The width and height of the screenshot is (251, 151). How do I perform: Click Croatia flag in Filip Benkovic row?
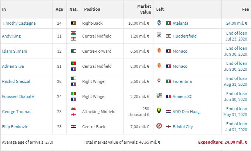74,127
